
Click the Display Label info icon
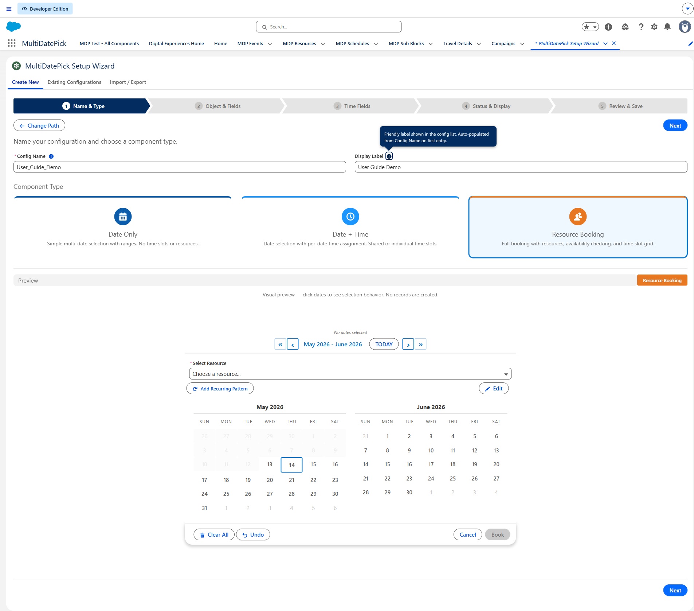click(x=389, y=156)
